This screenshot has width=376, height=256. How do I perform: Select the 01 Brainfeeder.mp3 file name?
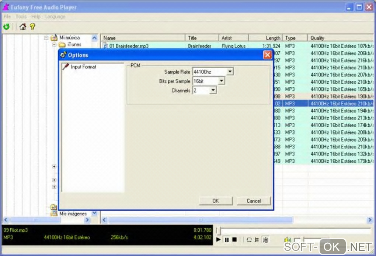129,46
